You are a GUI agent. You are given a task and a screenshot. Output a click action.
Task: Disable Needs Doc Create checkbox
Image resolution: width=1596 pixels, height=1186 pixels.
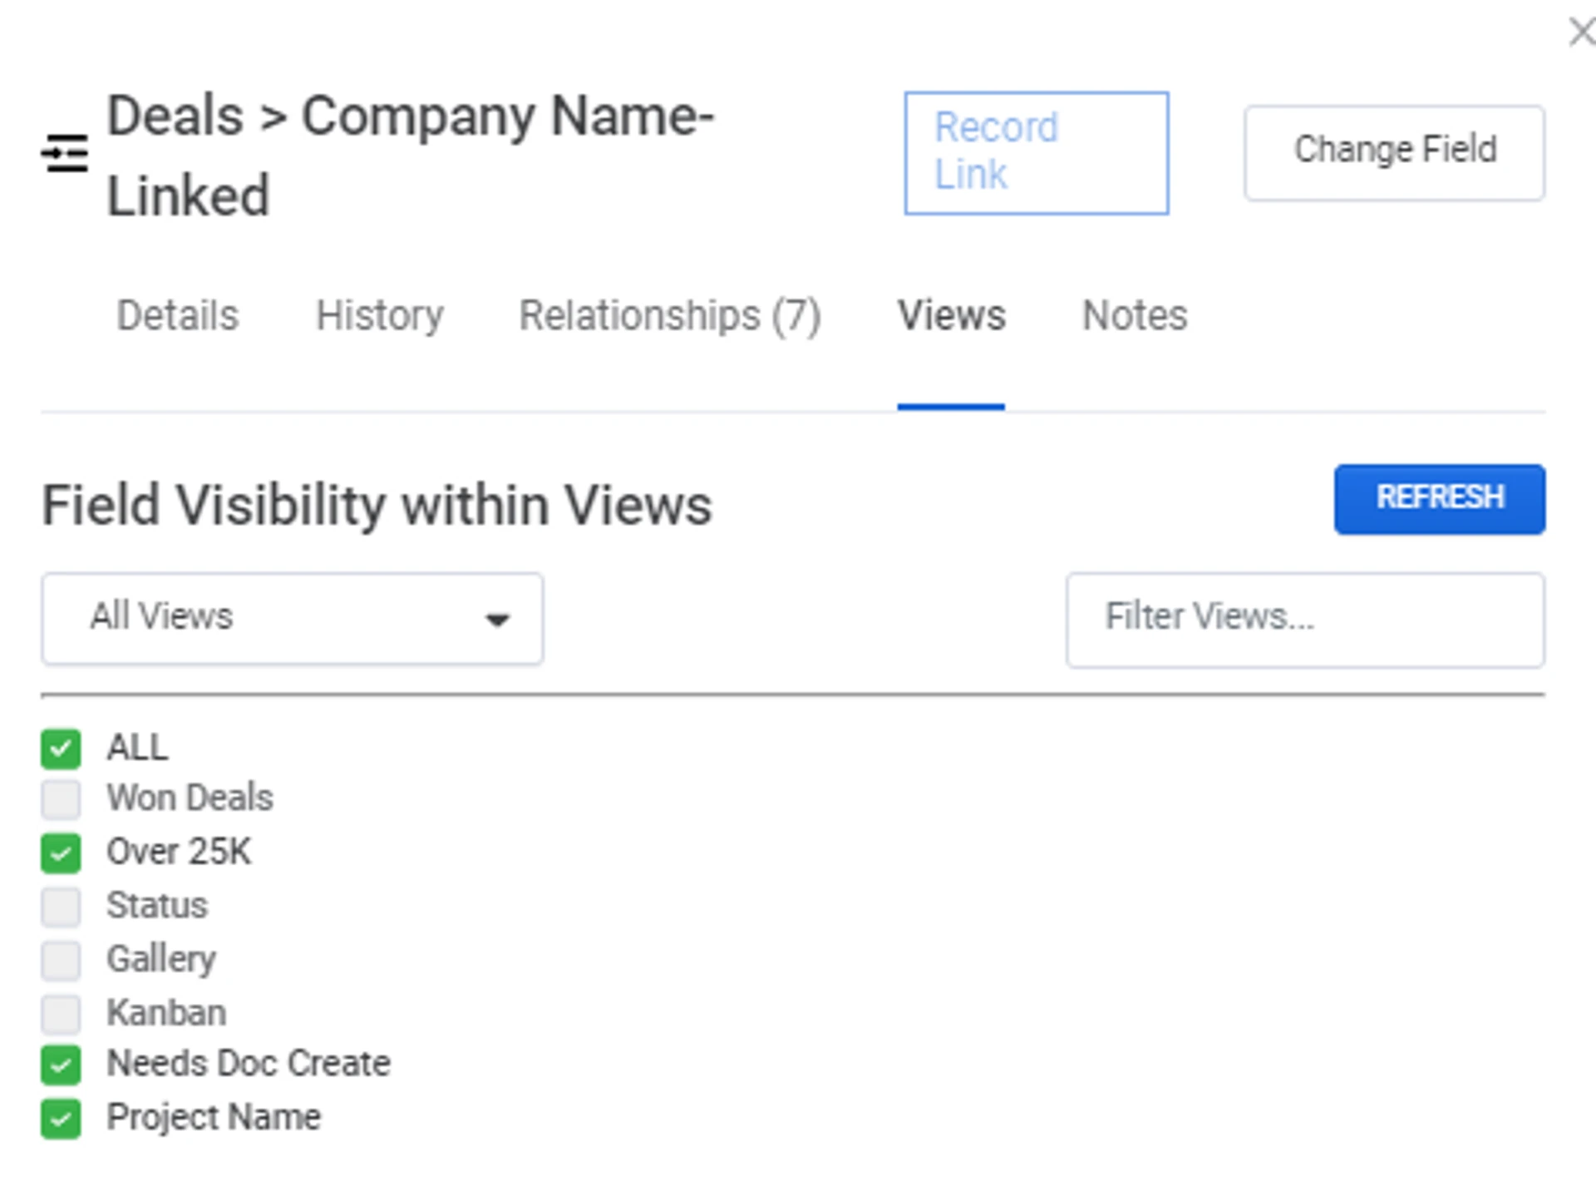pos(61,1065)
